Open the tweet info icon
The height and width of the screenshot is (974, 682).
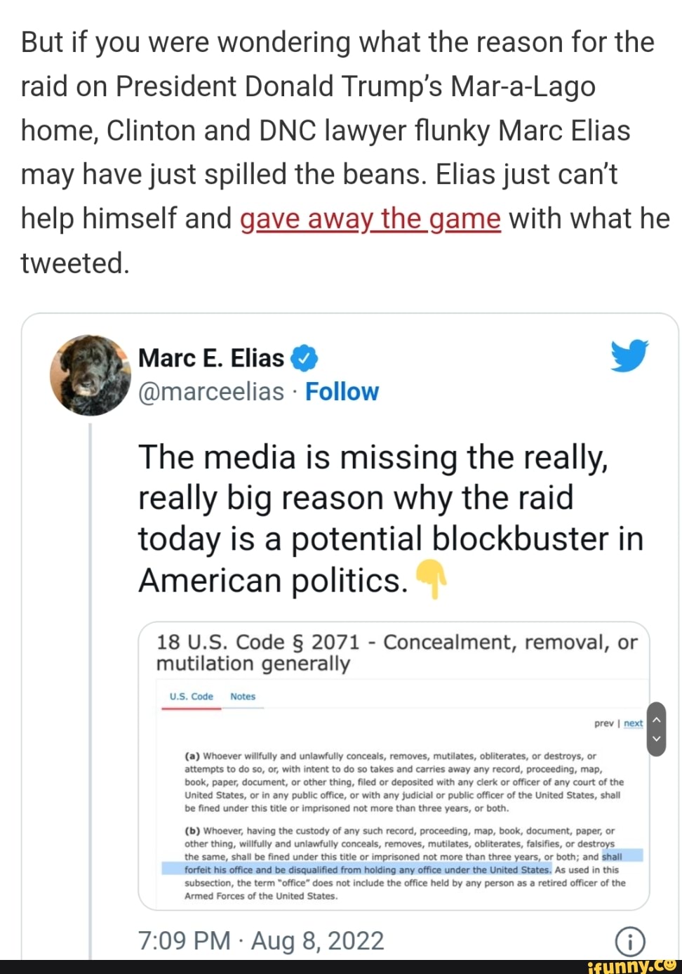629,941
